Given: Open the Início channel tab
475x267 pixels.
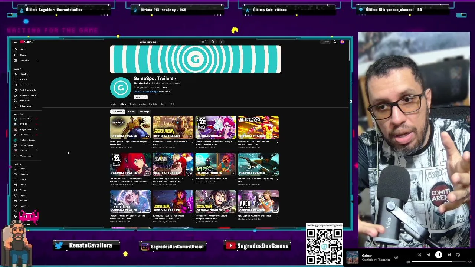Looking at the screenshot, I should coord(113,104).
